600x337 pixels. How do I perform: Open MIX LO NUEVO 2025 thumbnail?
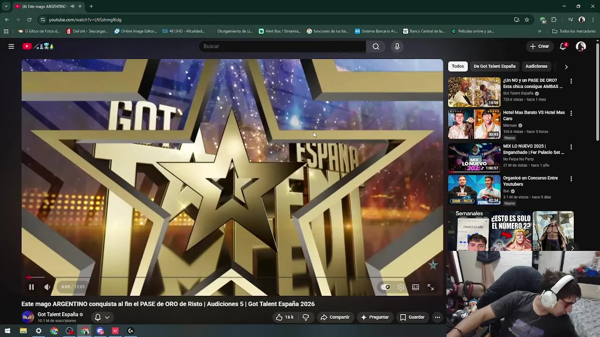474,158
